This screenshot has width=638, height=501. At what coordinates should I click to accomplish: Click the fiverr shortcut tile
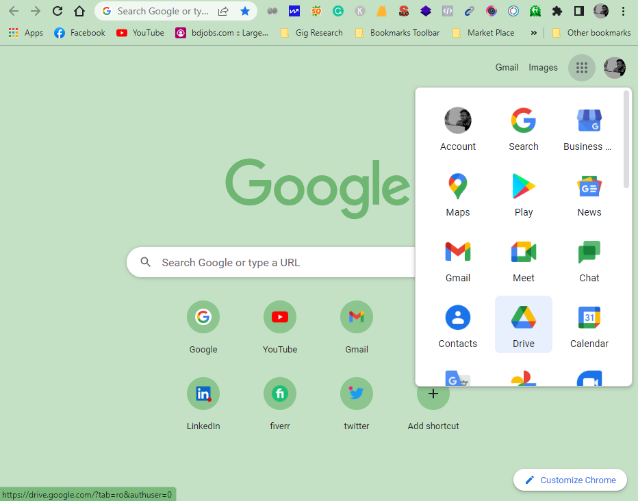(x=280, y=403)
